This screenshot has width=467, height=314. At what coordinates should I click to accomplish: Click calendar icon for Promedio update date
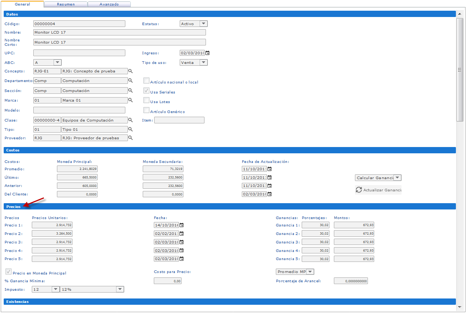(270, 169)
